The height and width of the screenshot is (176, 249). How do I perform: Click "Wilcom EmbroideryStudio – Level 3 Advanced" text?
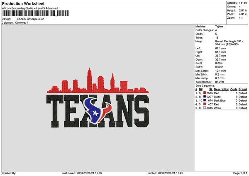pyautogui.click(x=30, y=8)
